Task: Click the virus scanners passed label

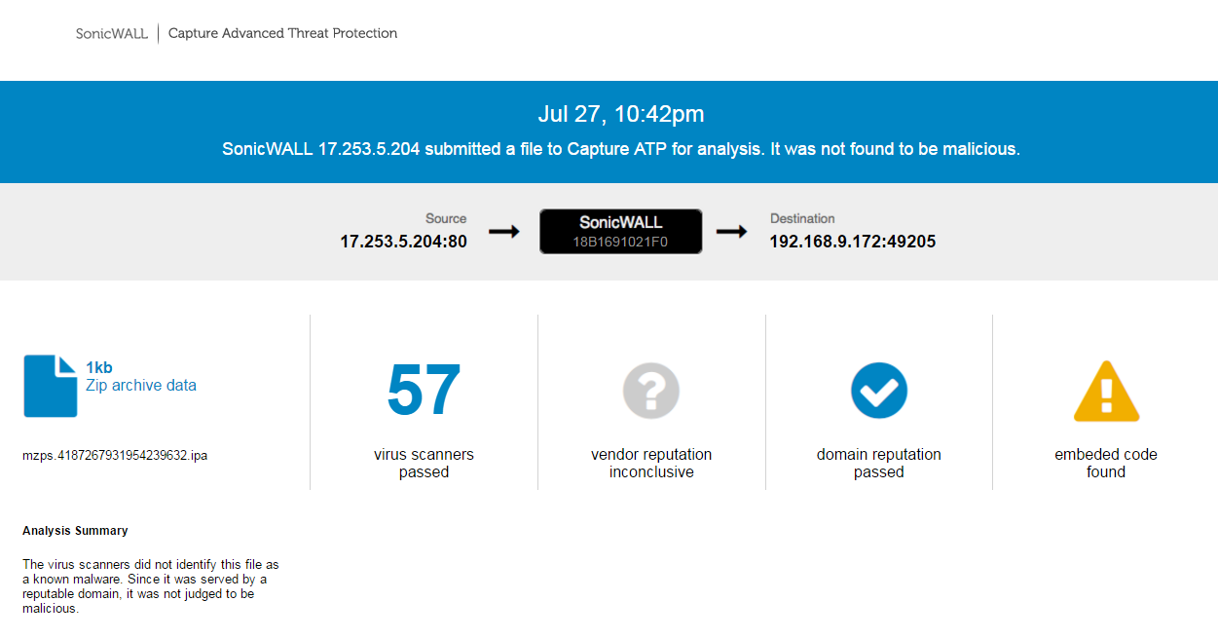Action: point(424,463)
